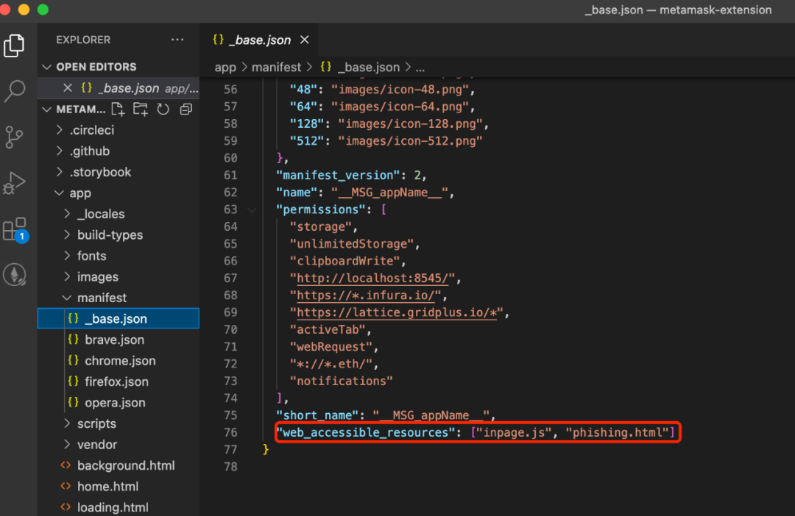This screenshot has height=516, width=795.
Task: Close _base.json in Open Editors list
Action: [68, 88]
